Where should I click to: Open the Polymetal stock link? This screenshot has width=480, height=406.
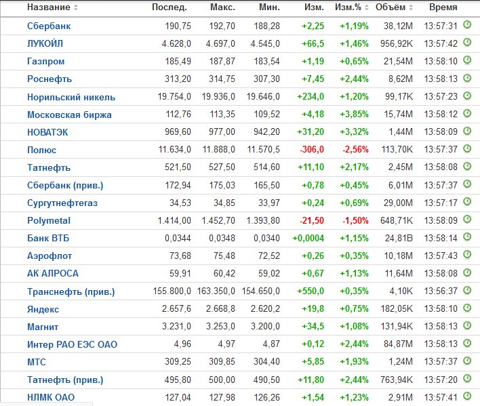tap(49, 220)
